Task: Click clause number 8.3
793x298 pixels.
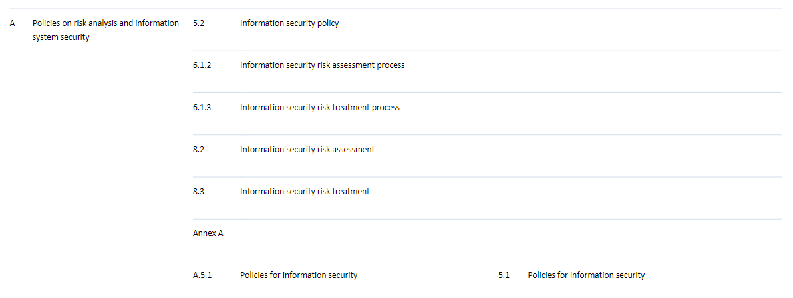Action: pos(198,192)
